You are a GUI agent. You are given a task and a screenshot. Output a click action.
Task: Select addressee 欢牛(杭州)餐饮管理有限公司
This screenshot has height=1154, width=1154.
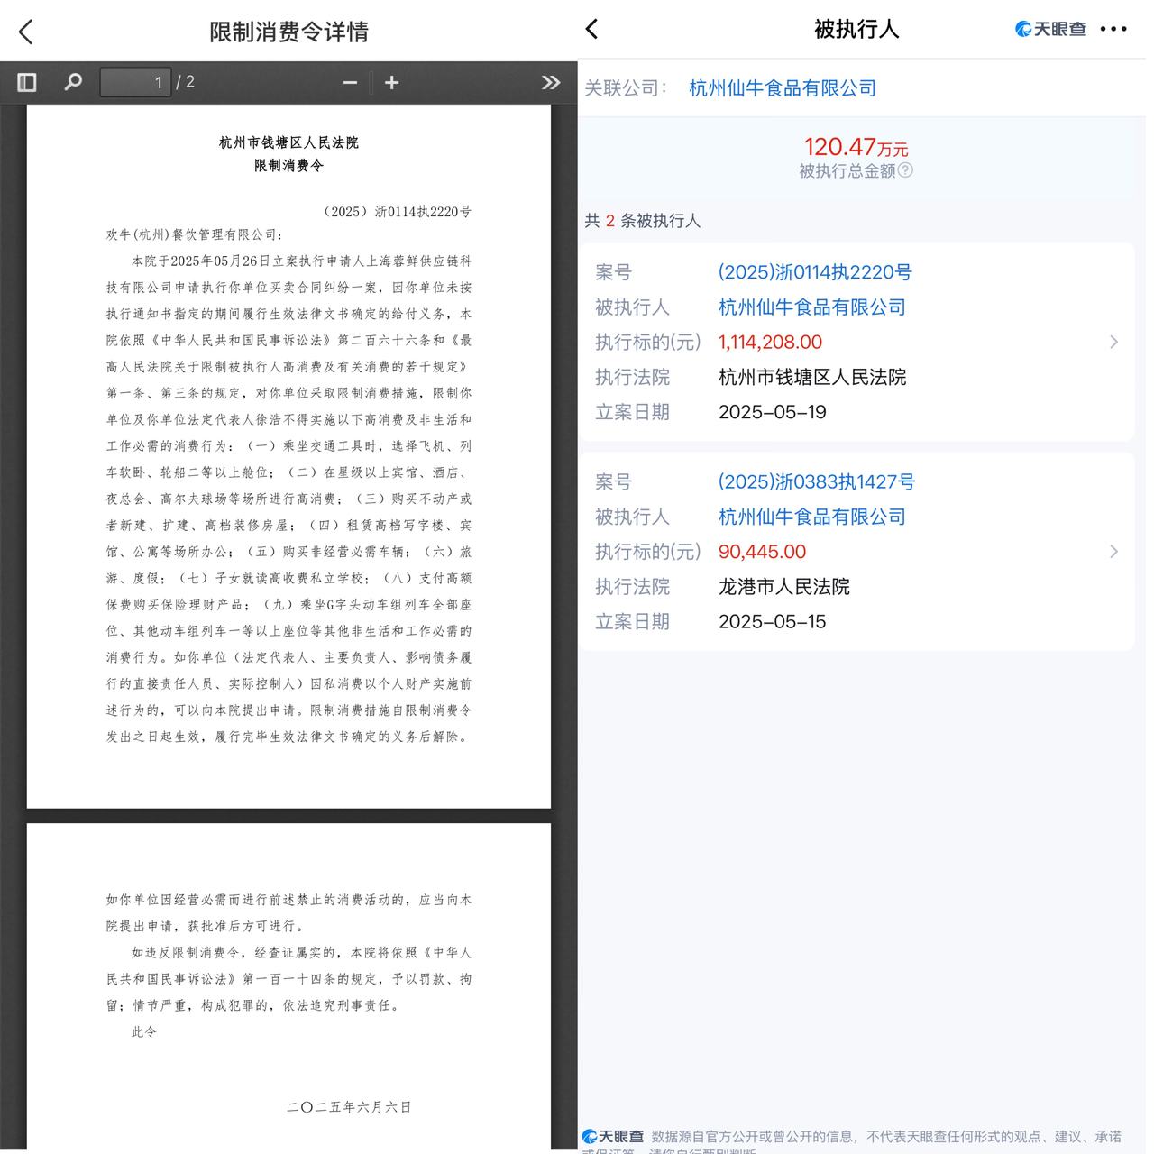pos(194,234)
